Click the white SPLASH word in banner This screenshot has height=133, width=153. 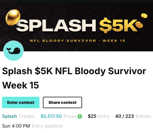(56, 25)
